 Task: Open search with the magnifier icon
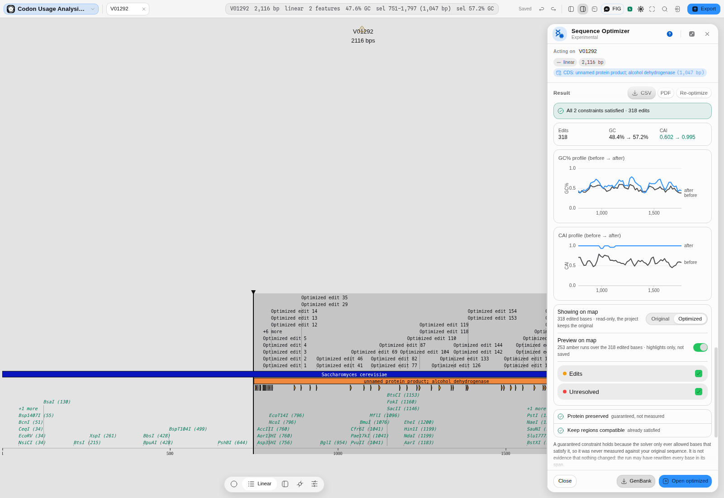pyautogui.click(x=665, y=9)
